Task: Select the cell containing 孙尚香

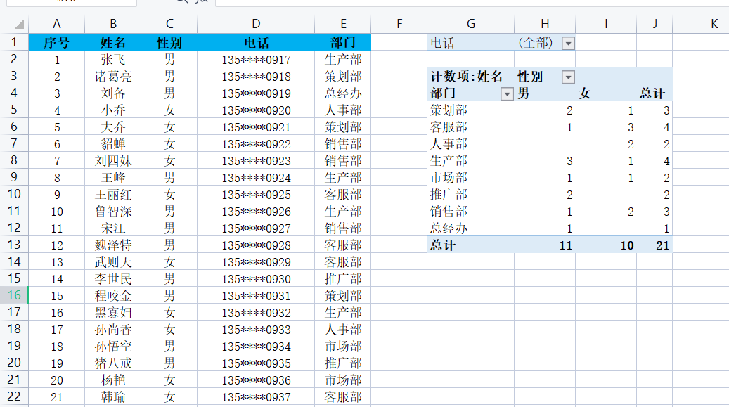Action: [113, 330]
